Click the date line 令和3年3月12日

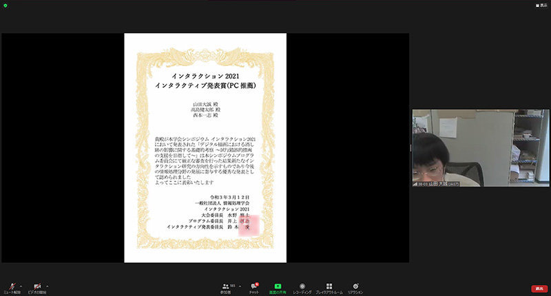[230, 198]
